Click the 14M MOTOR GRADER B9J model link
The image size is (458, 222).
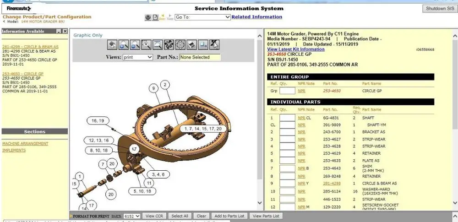(43, 22)
